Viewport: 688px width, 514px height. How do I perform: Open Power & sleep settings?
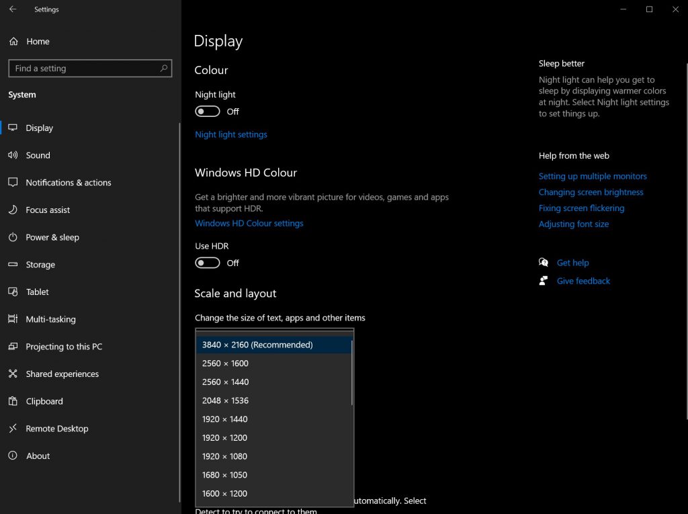click(x=52, y=237)
